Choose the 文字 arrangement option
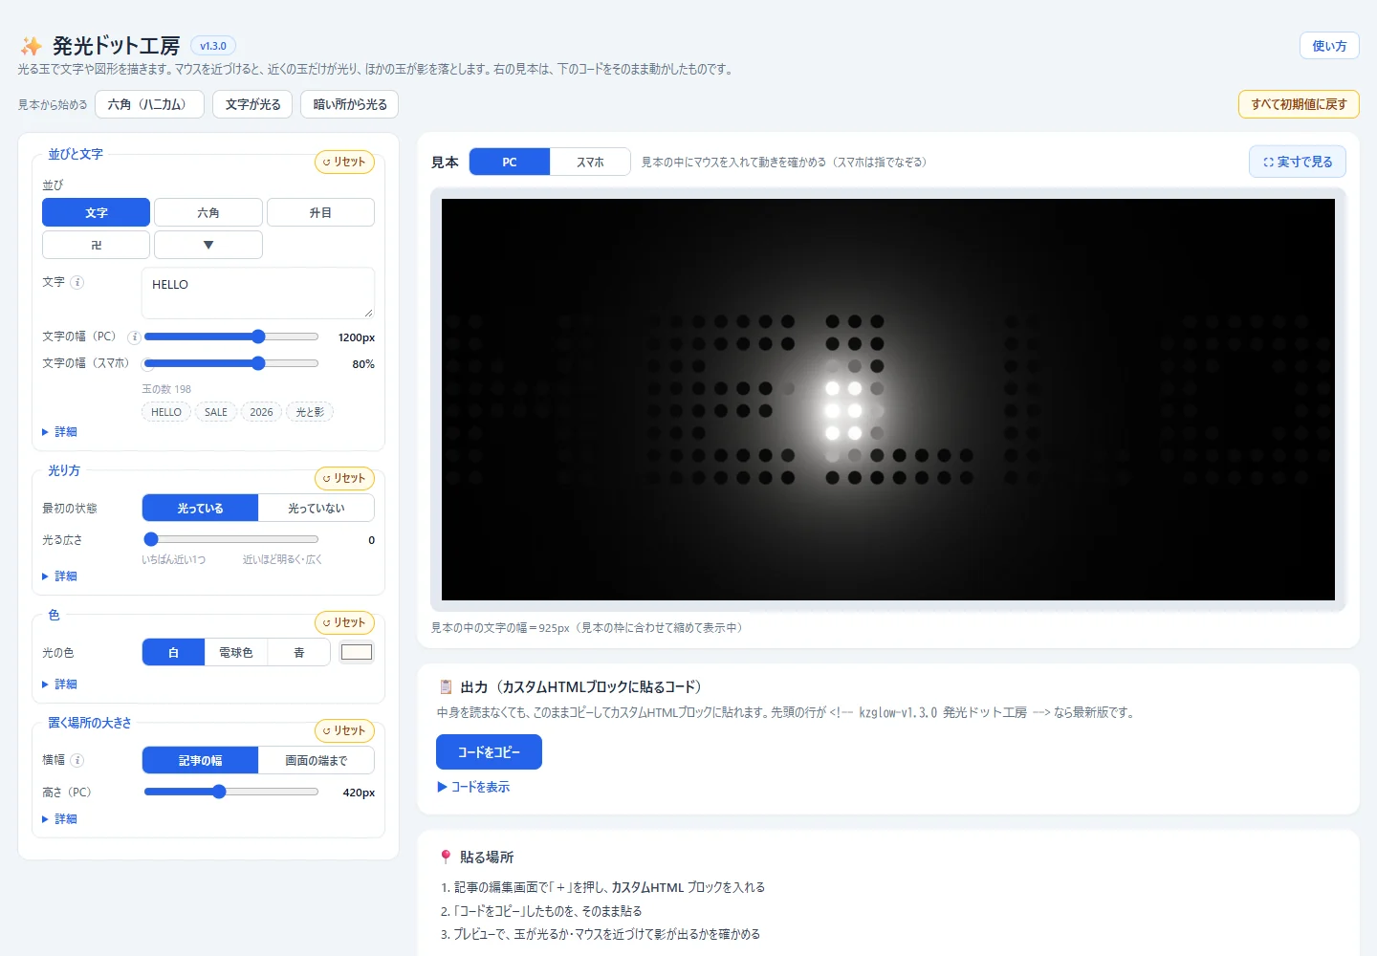 [96, 212]
